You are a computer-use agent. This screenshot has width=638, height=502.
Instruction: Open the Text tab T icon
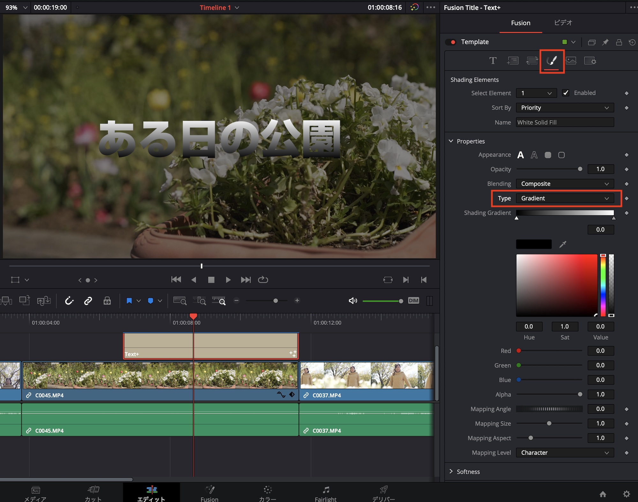pos(493,61)
